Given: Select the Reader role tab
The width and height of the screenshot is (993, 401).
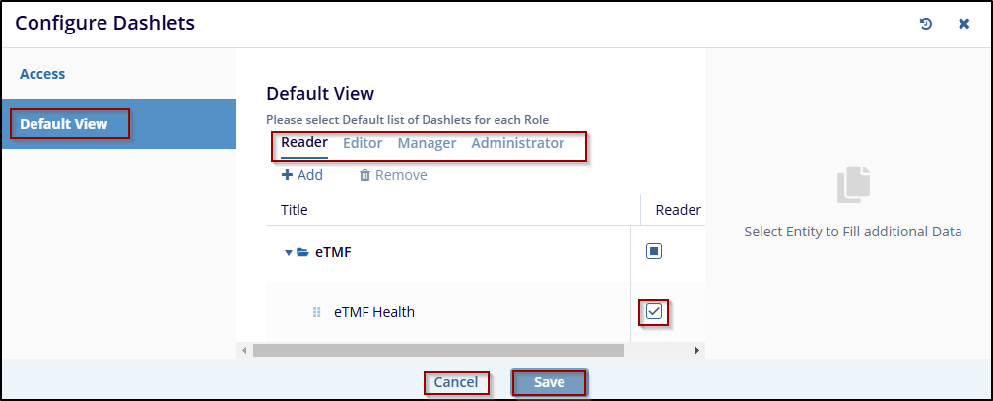Looking at the screenshot, I should (x=304, y=143).
